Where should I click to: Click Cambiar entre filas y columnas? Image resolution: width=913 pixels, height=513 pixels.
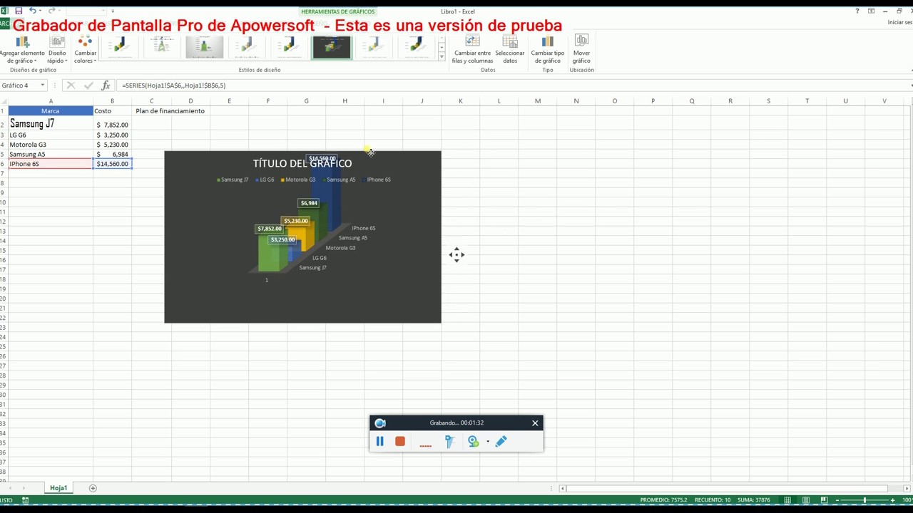click(472, 50)
